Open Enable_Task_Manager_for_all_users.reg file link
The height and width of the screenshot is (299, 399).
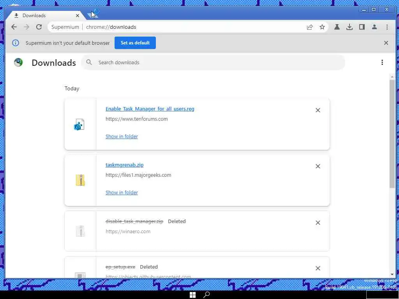[x=150, y=109]
